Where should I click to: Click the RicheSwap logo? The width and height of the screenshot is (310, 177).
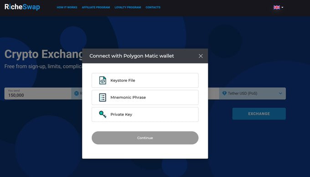click(22, 7)
